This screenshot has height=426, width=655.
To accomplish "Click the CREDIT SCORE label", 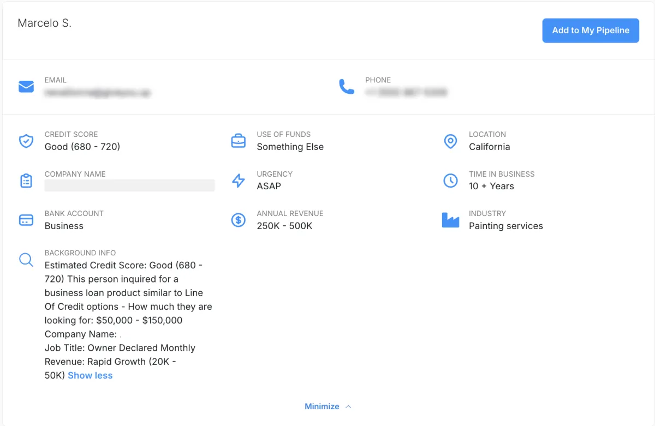I will [x=72, y=134].
